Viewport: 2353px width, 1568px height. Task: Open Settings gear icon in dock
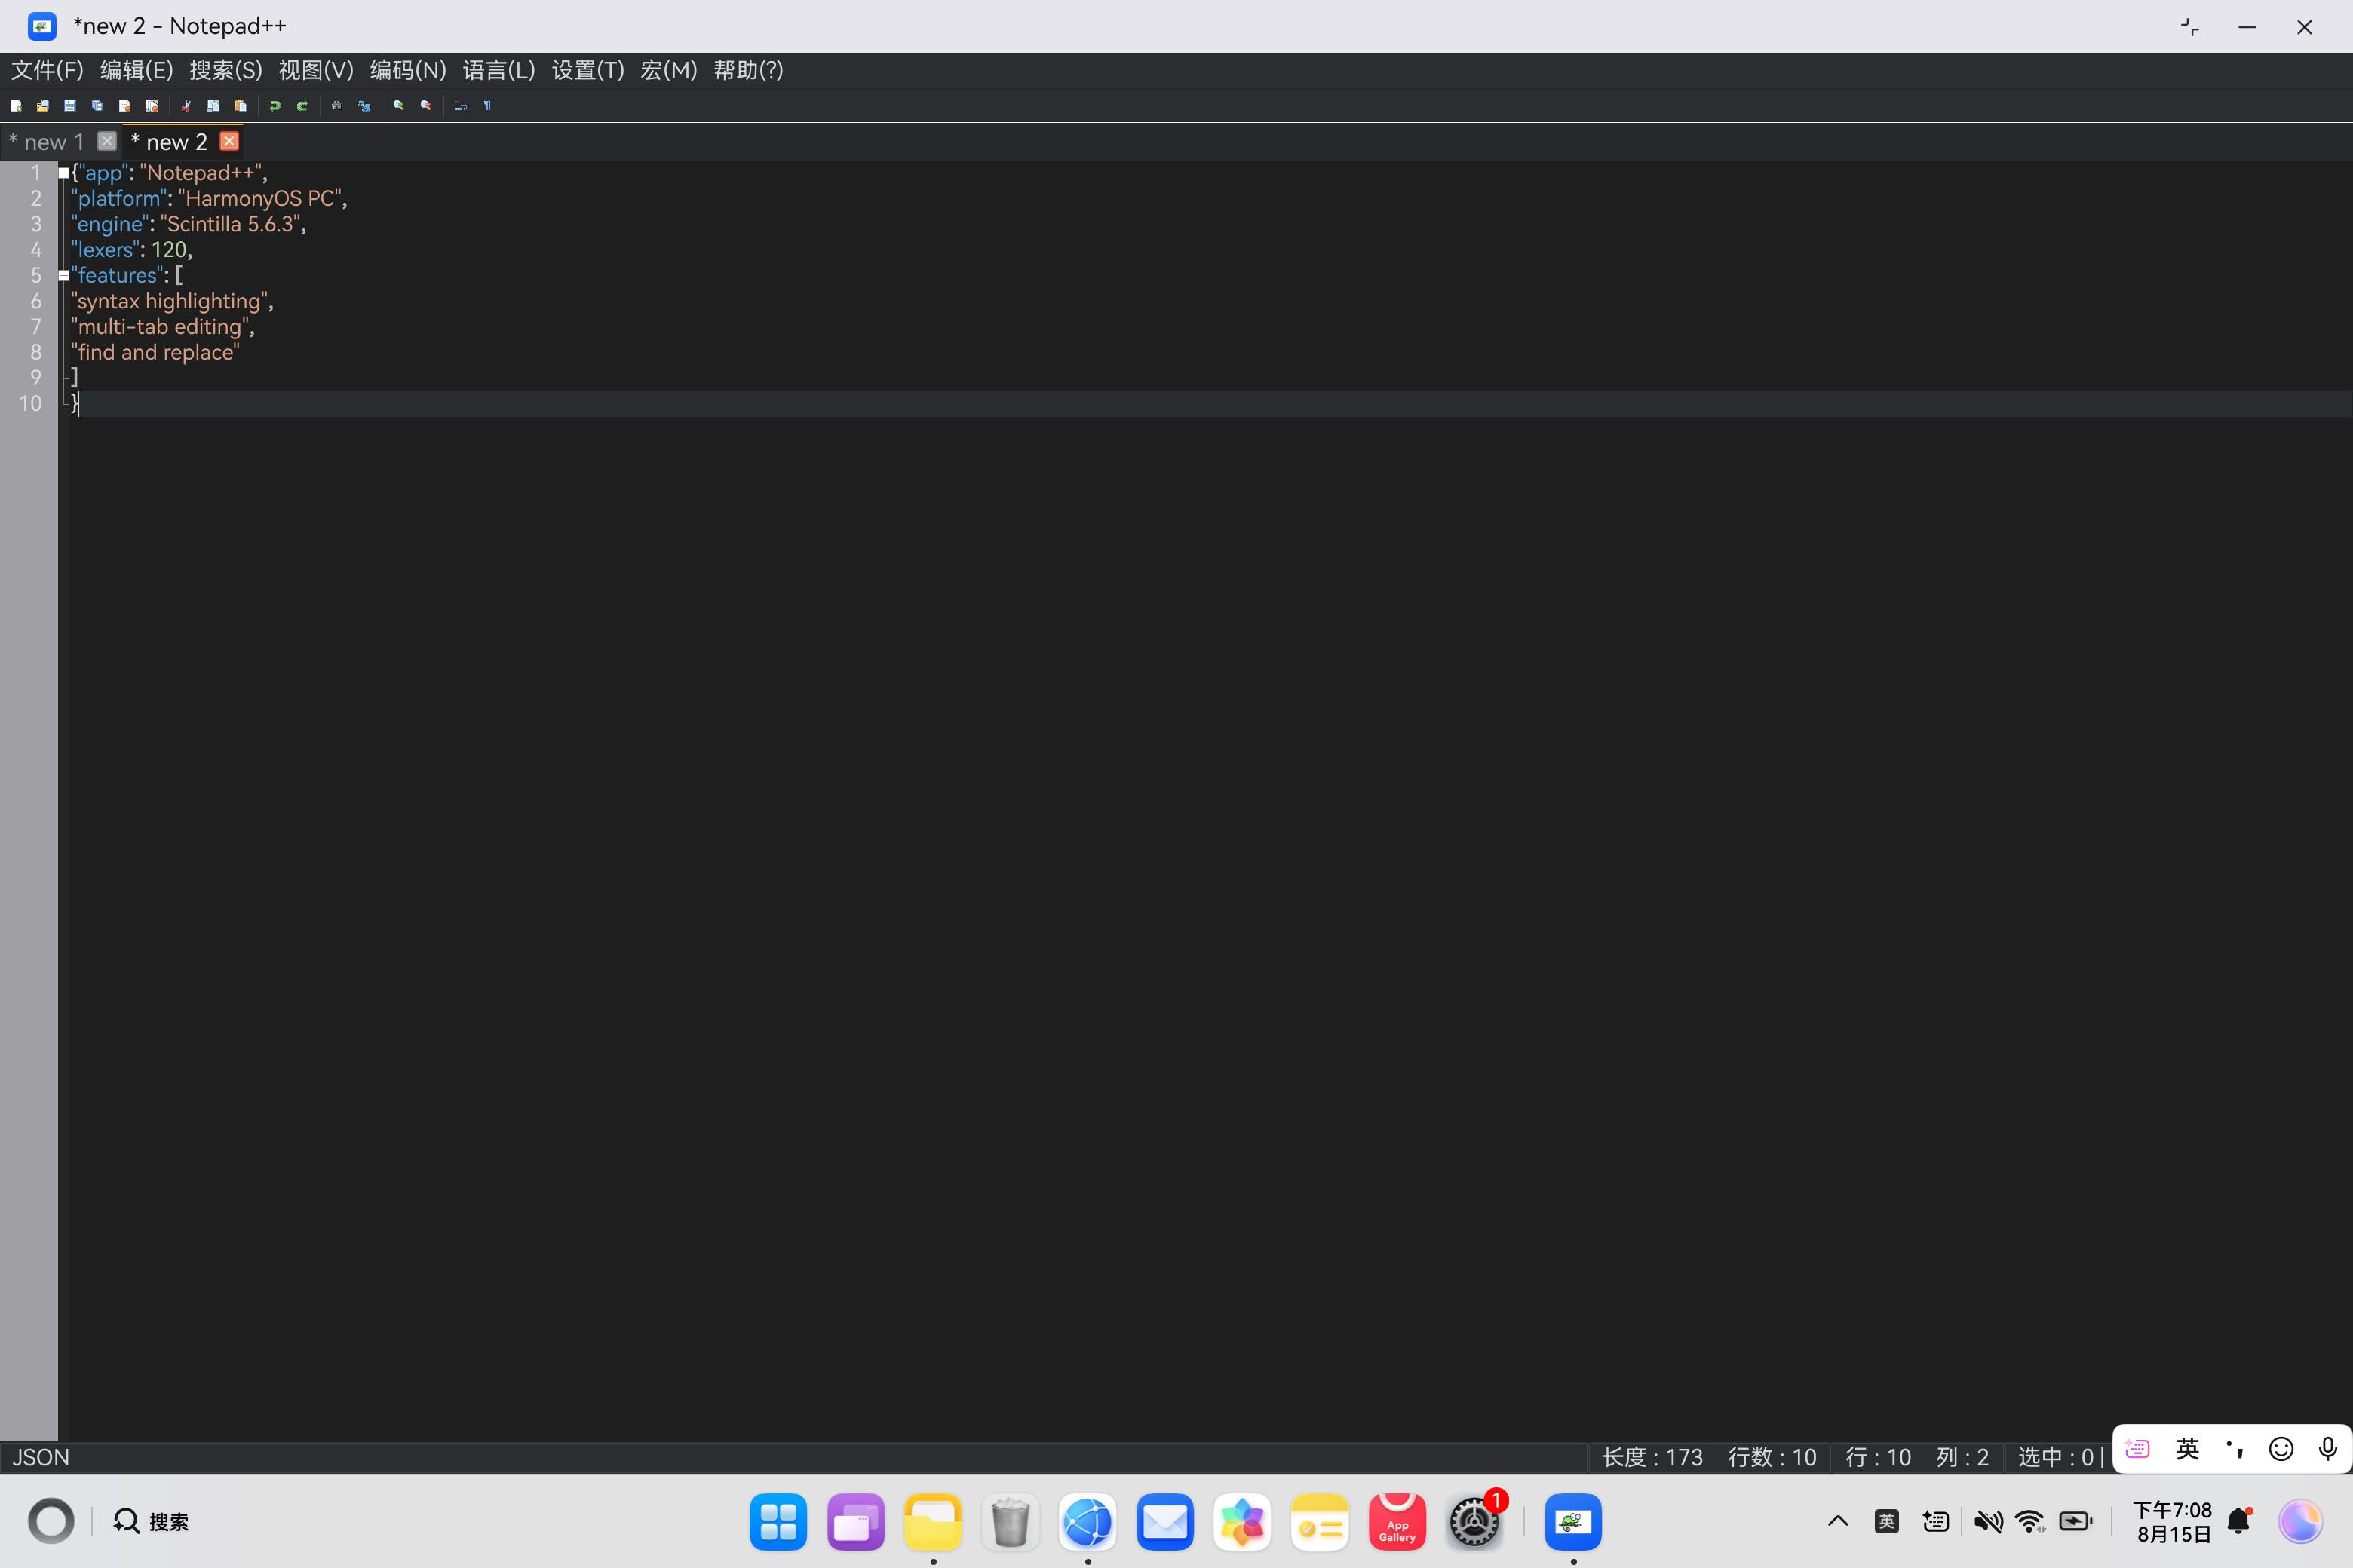(x=1474, y=1522)
